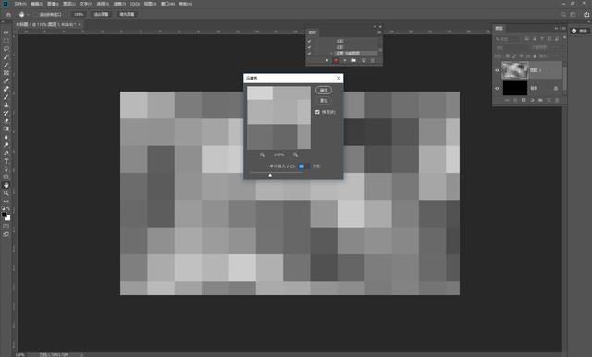Select the Move tool in the toolbar
The height and width of the screenshot is (357, 592).
[6, 32]
